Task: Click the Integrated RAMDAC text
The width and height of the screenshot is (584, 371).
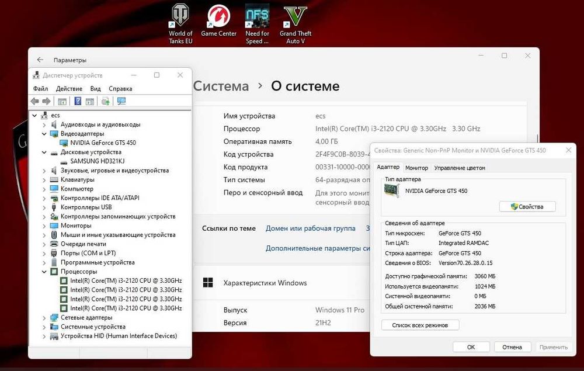Action: pyautogui.click(x=464, y=243)
